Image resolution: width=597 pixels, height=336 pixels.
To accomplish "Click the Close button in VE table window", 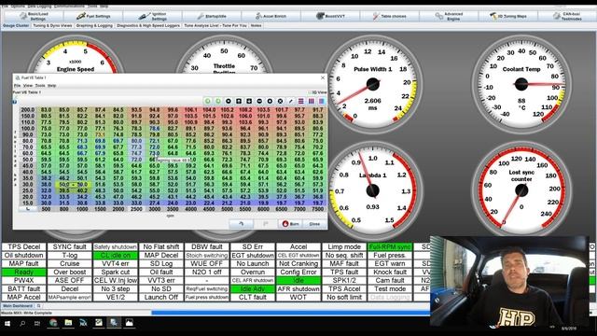I will pos(314,224).
